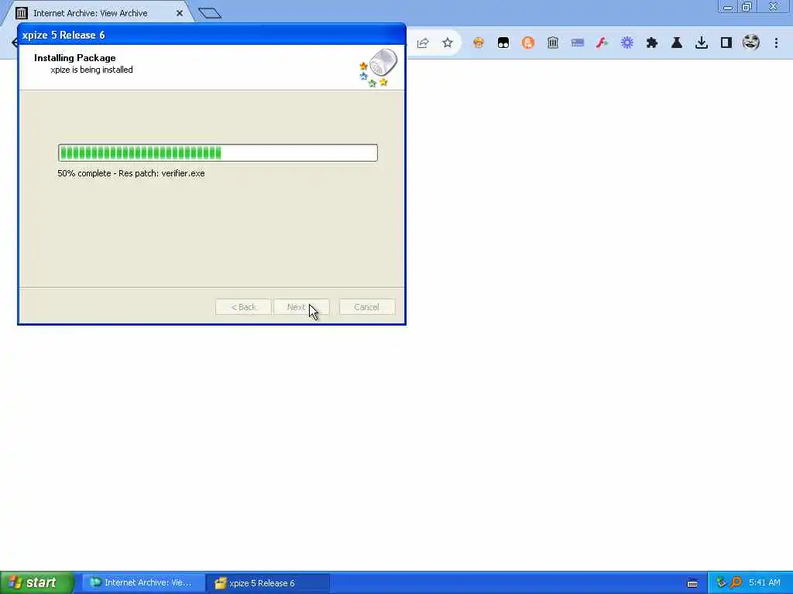Click the 5:41 AM clock
Viewport: 793px width, 594px height.
[764, 582]
